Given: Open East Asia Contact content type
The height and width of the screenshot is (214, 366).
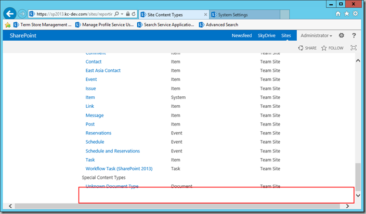Looking at the screenshot, I should [x=103, y=70].
